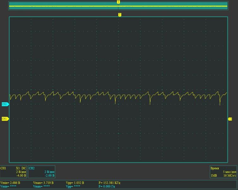Click the trigger position T marker above grid
This screenshot has width=238, height=190.
click(x=119, y=15)
